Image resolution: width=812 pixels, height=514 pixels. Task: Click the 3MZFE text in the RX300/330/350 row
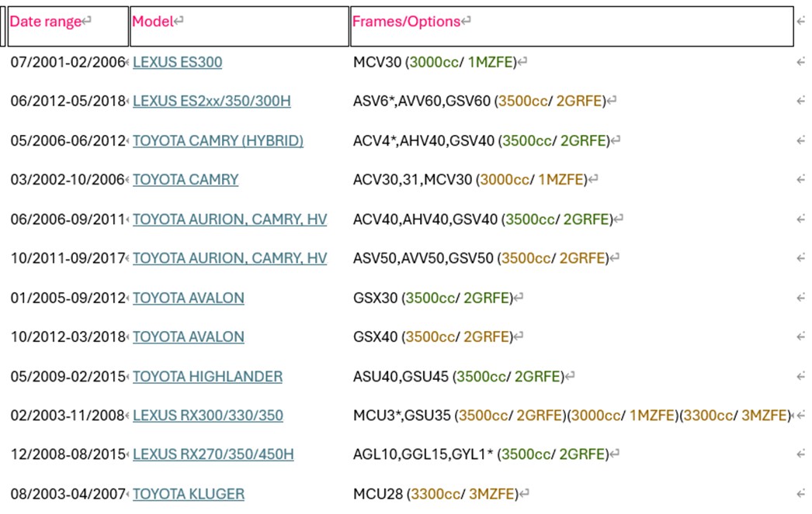pyautogui.click(x=764, y=416)
